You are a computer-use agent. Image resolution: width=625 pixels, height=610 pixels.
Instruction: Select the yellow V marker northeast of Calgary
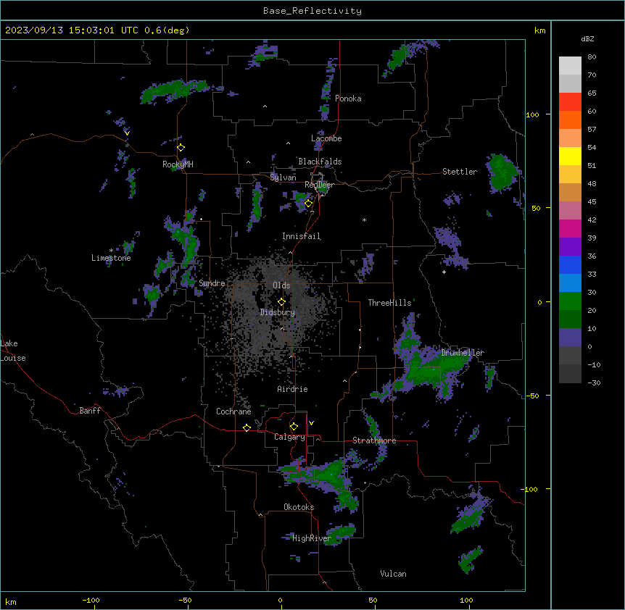tap(311, 423)
